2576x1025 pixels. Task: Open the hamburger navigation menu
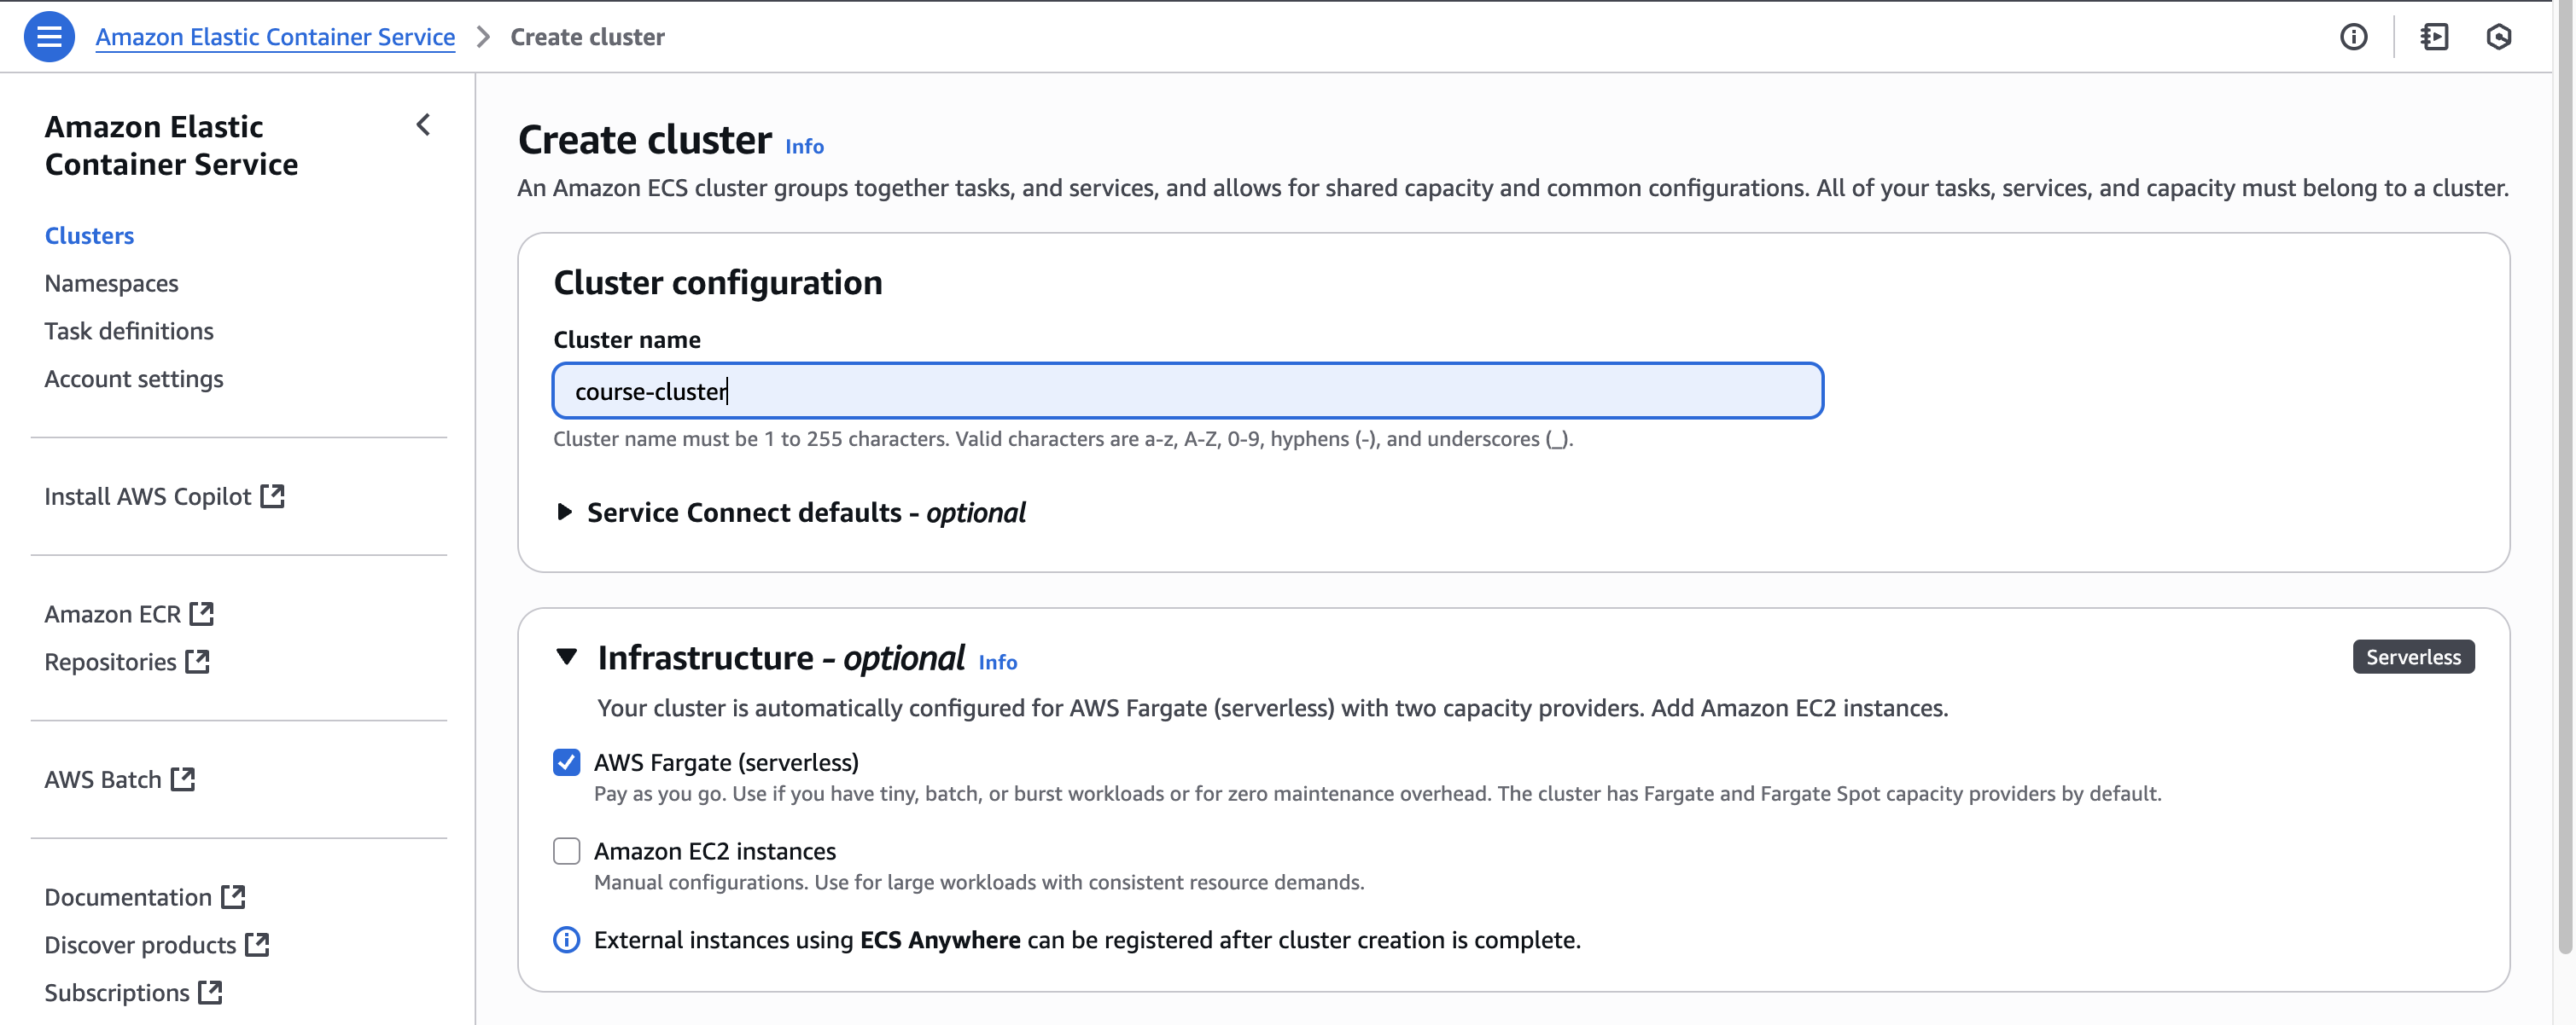coord(49,37)
